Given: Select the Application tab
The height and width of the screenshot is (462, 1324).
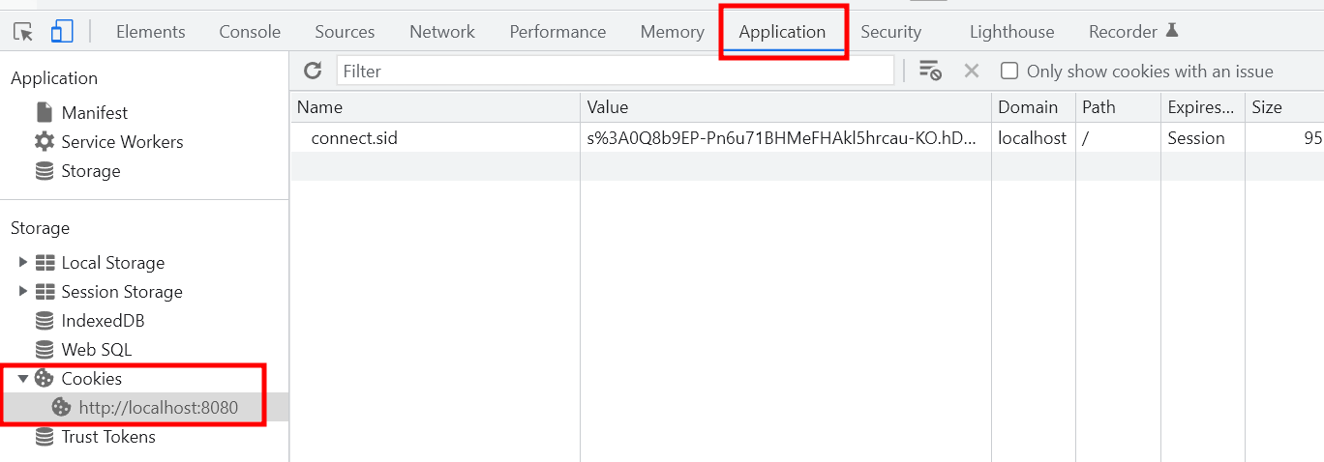Looking at the screenshot, I should (782, 32).
